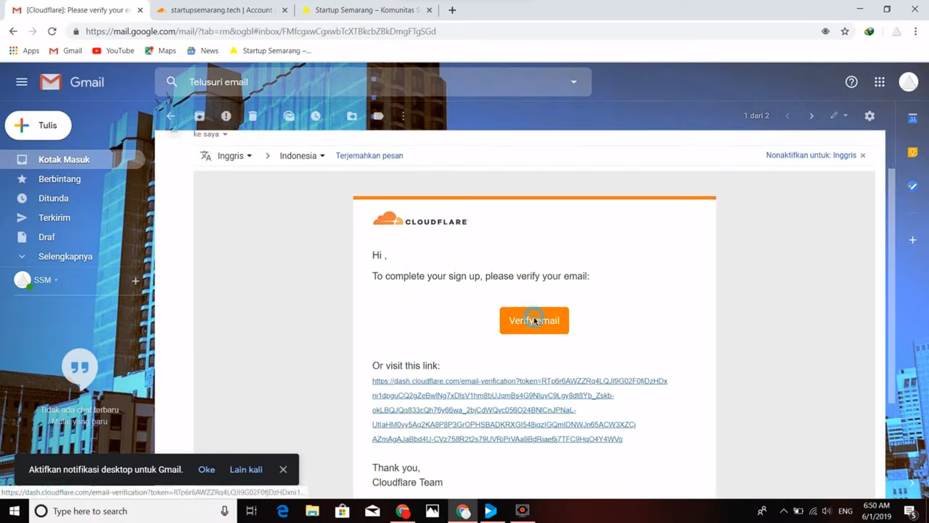The height and width of the screenshot is (523, 929).
Task: Click the search magnifier icon
Action: pos(172,82)
